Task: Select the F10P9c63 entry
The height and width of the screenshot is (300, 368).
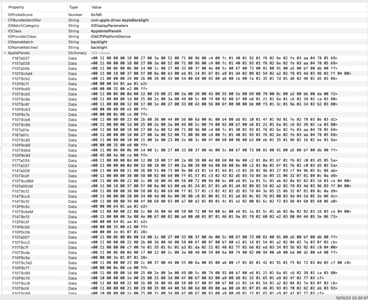Action: pos(21,110)
